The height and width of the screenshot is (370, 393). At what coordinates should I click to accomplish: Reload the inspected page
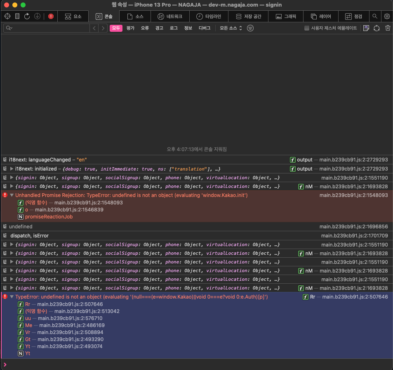pos(27,17)
